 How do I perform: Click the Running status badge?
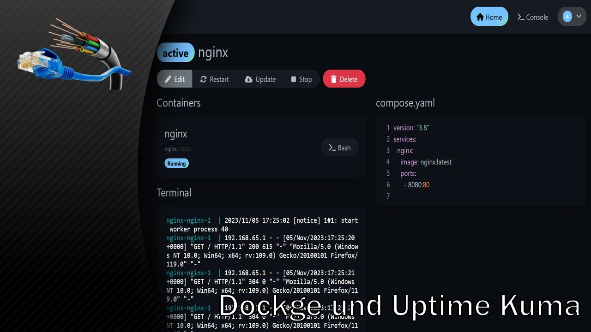176,163
